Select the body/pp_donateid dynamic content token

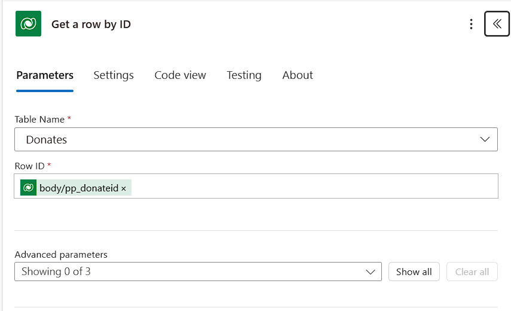[79, 188]
